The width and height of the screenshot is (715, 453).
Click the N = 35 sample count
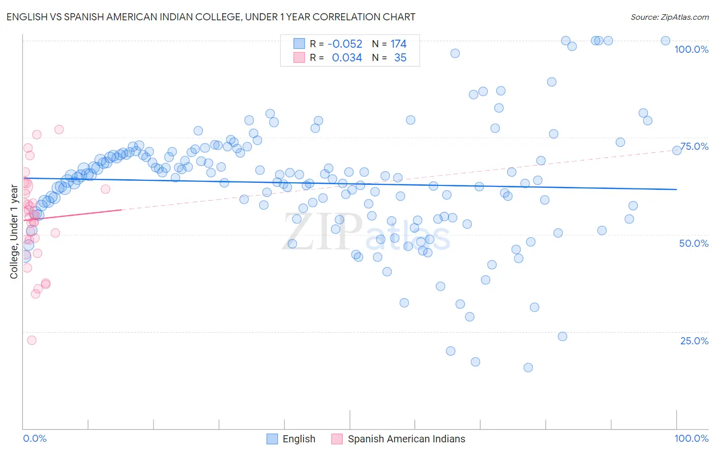[x=389, y=57]
